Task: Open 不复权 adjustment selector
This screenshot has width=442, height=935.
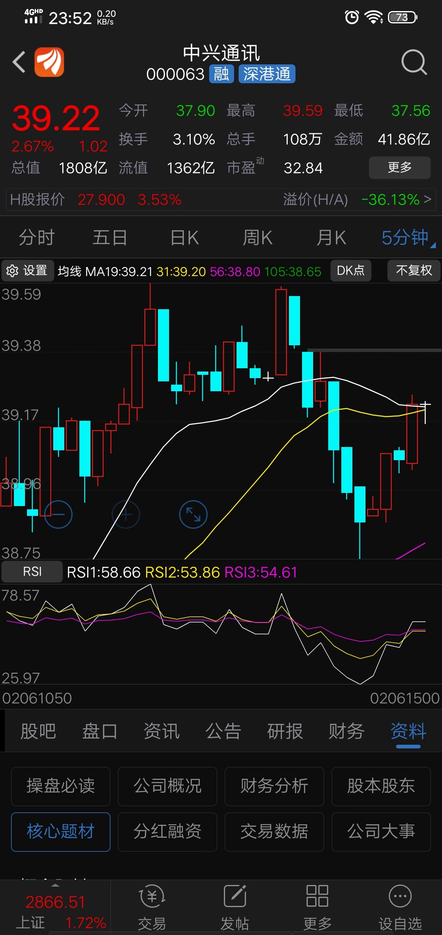Action: coord(414,271)
